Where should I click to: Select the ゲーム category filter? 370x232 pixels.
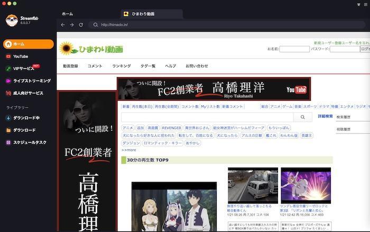click(x=288, y=107)
